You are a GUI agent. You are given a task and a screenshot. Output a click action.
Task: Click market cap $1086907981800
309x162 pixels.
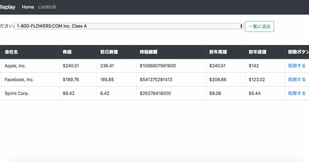pyautogui.click(x=158, y=66)
